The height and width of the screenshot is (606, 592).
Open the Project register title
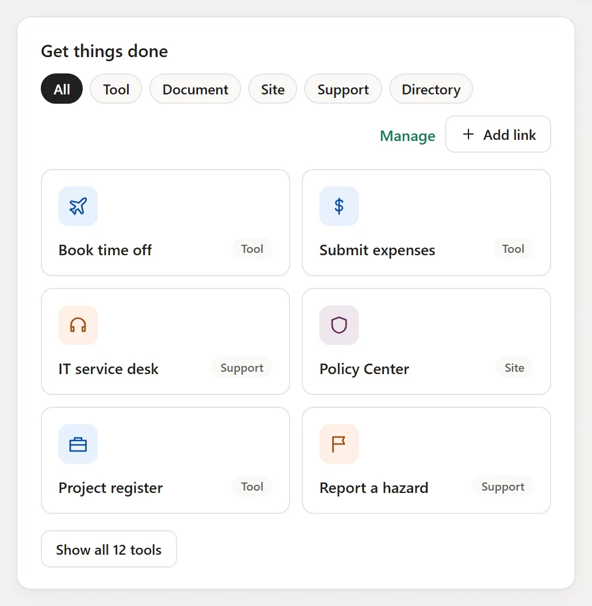click(x=111, y=488)
